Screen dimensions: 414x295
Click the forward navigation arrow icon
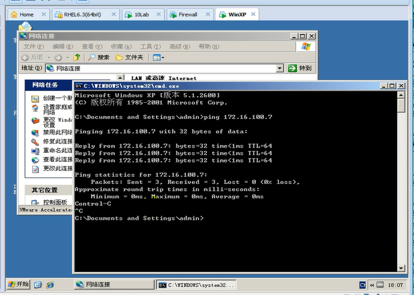click(59, 57)
